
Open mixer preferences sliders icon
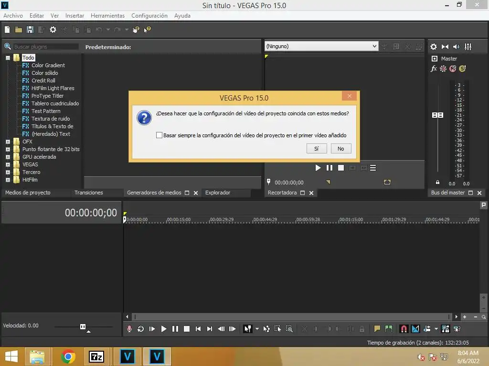[468, 47]
